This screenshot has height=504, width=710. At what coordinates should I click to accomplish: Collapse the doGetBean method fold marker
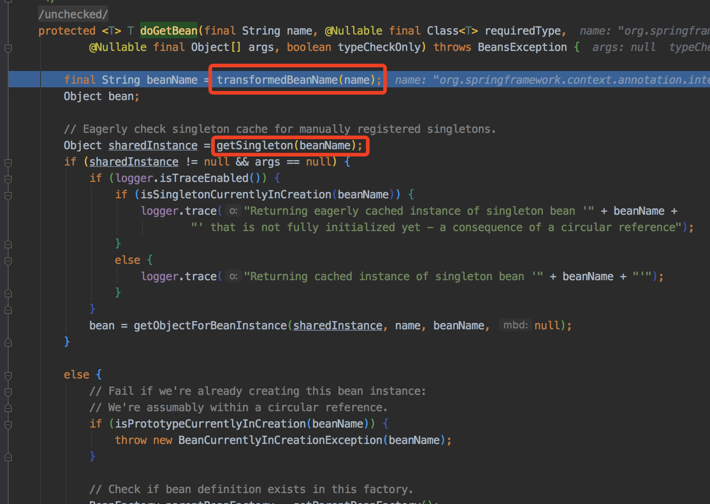[x=8, y=48]
